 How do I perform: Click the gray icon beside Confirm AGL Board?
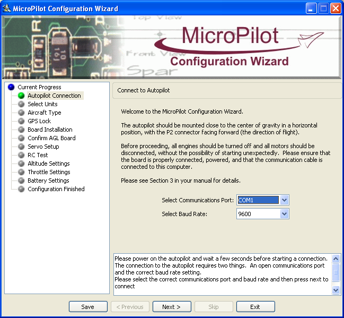[21, 138]
